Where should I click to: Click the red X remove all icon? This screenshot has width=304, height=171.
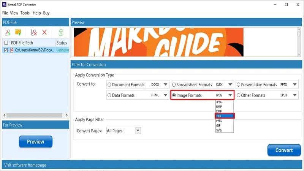pos(44,32)
